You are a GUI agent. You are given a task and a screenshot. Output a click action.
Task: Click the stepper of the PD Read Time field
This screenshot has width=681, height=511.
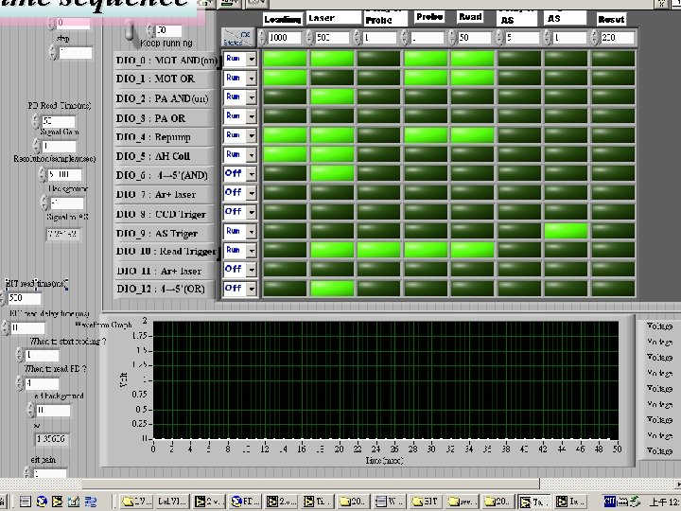(36, 121)
